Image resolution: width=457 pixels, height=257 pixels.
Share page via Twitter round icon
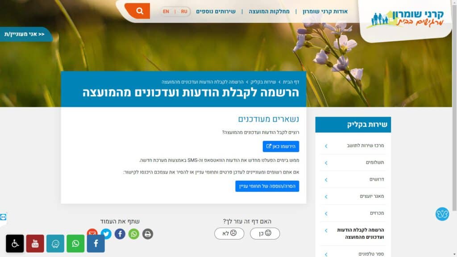[x=106, y=234]
